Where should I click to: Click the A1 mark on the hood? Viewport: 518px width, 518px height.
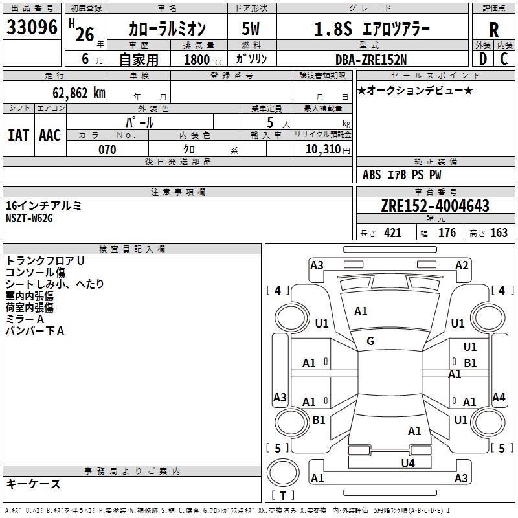click(361, 311)
